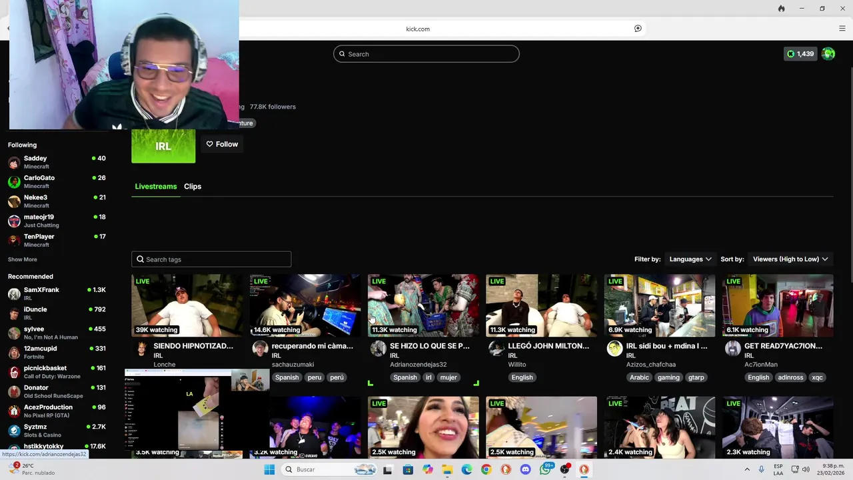The image size is (853, 480).
Task: Open Microsoft Store from taskbar
Action: (408, 469)
